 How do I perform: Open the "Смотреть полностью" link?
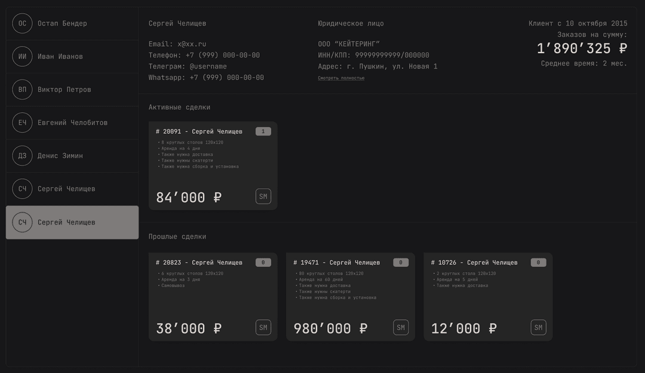[x=341, y=78]
